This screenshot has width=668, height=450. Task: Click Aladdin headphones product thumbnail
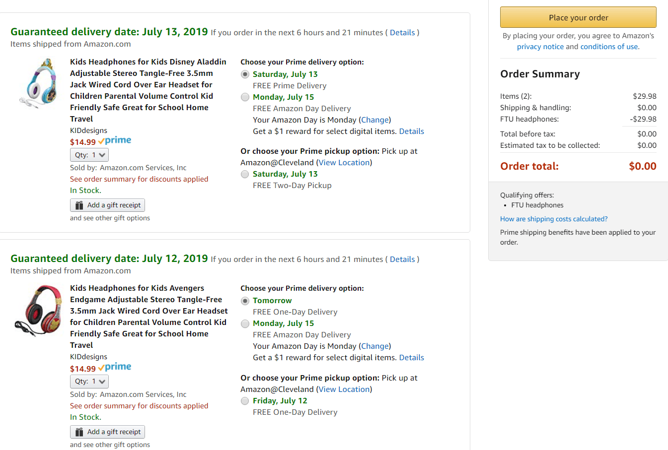[x=38, y=82]
